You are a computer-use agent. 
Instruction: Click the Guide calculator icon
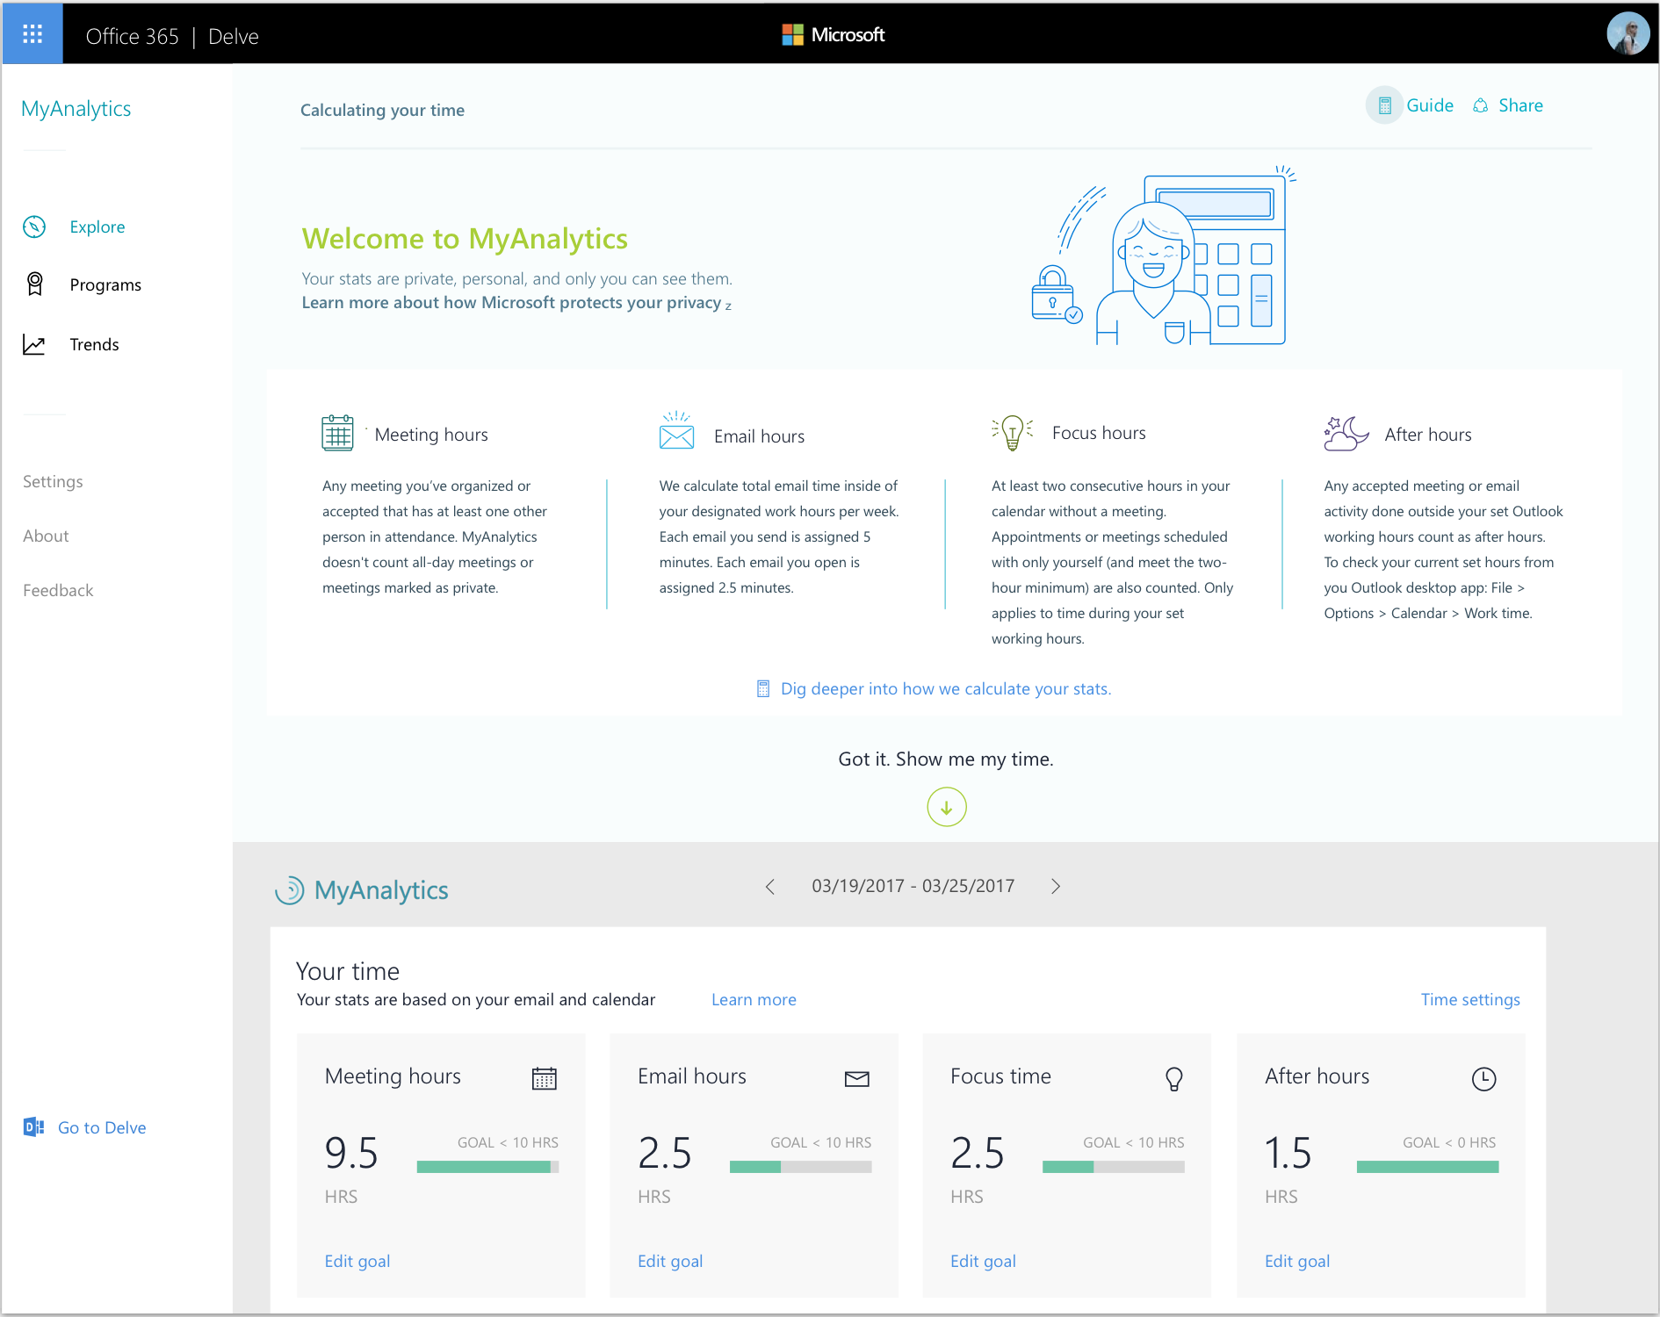point(1384,105)
